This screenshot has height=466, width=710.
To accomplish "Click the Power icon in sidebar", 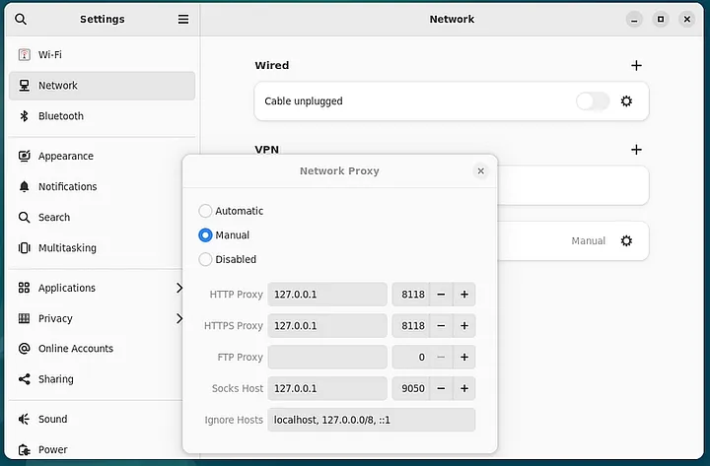I will [x=24, y=449].
